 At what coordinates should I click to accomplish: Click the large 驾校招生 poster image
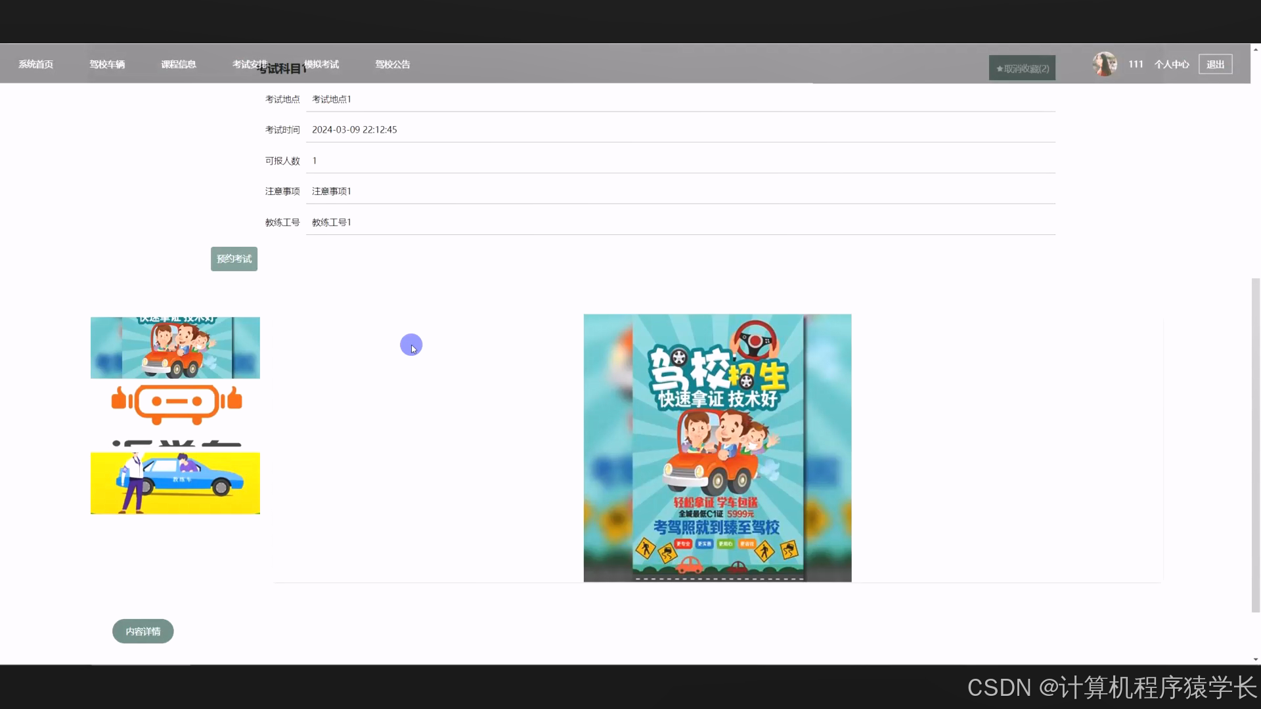pyautogui.click(x=717, y=448)
